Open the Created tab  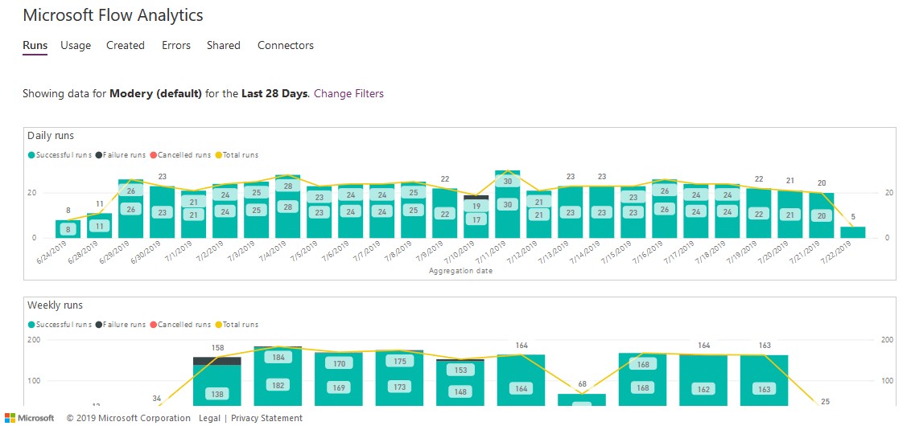126,45
